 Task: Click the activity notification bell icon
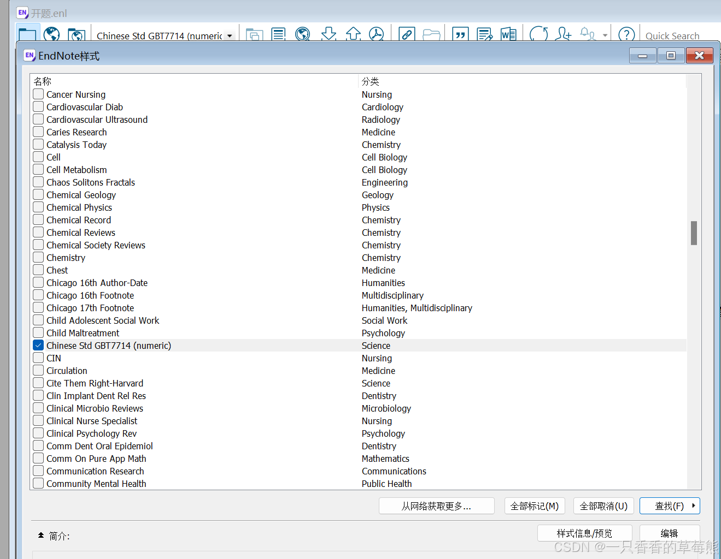tap(588, 34)
